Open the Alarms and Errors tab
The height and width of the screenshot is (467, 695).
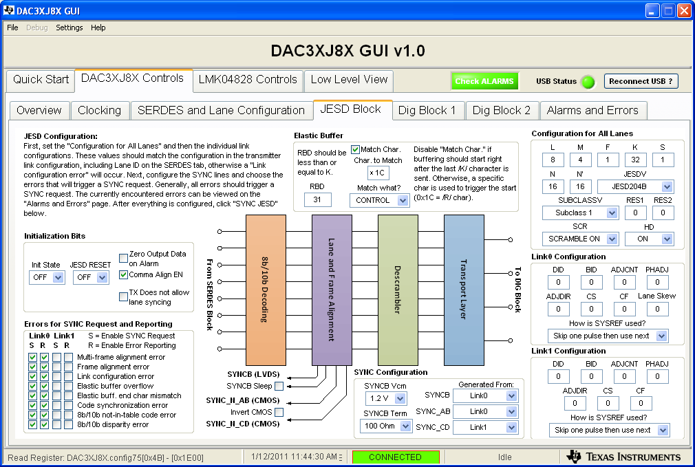click(x=592, y=110)
